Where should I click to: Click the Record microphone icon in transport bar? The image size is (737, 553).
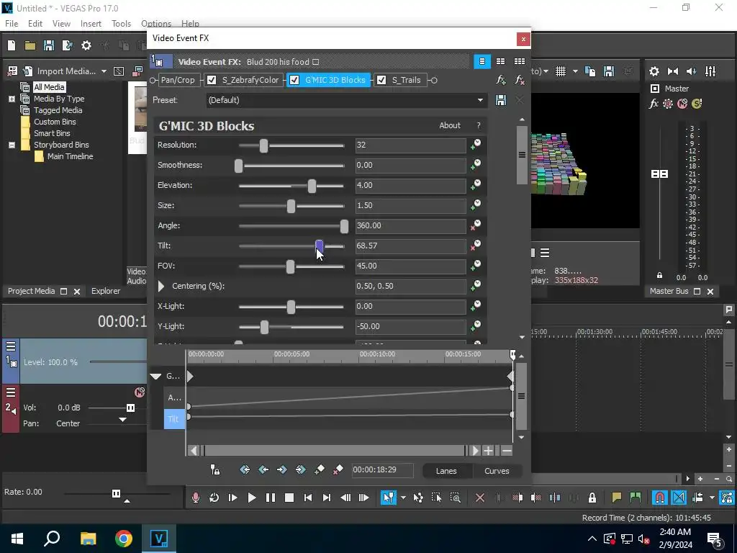(196, 498)
